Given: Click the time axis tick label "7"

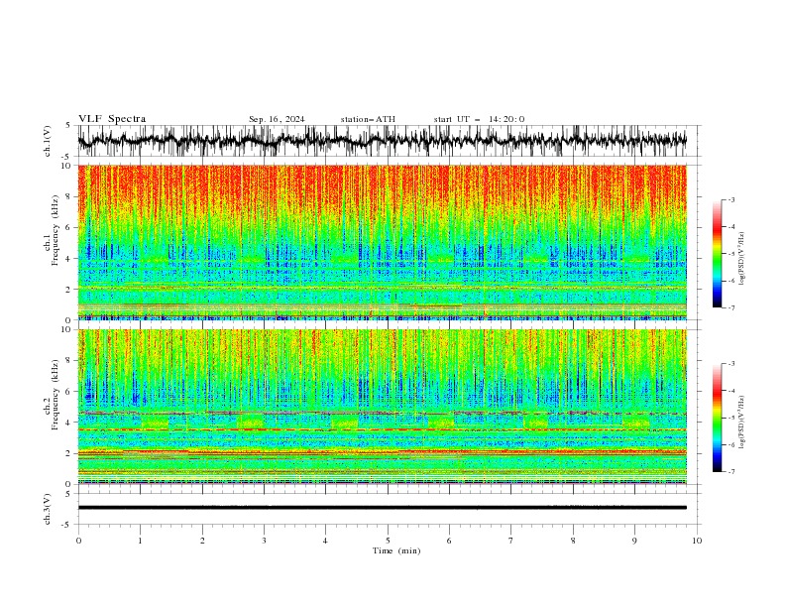Looking at the screenshot, I should coord(511,541).
